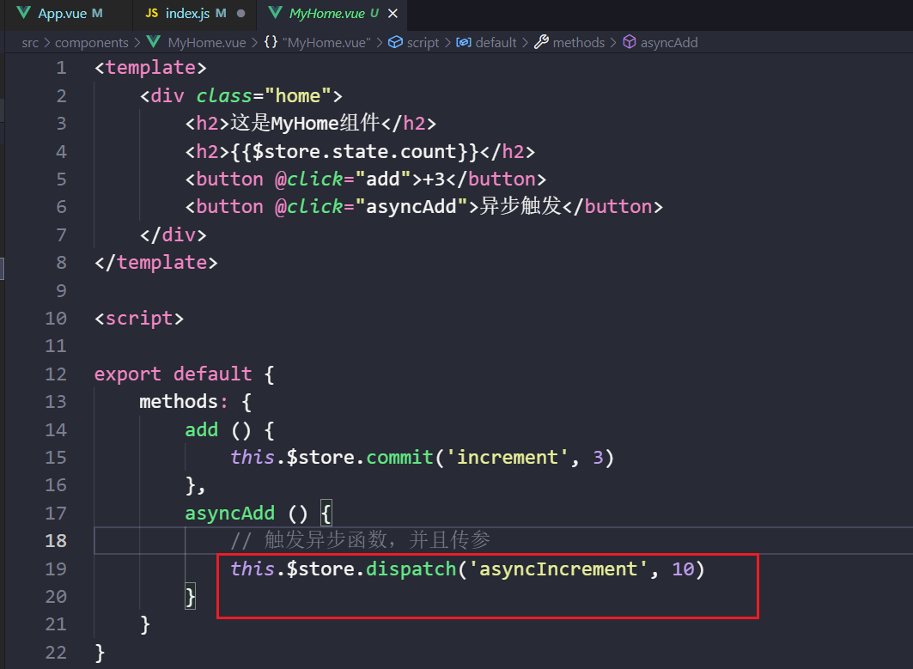913x669 pixels.
Task: Open the script breadcrumb
Action: point(423,42)
